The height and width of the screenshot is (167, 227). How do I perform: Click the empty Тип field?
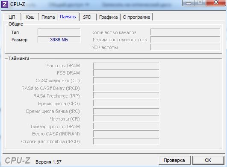pyautogui.click(x=59, y=32)
